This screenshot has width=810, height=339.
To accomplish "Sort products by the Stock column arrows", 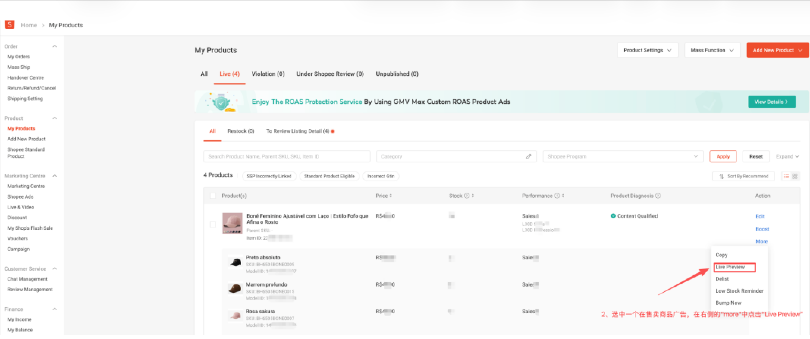I will coord(473,196).
